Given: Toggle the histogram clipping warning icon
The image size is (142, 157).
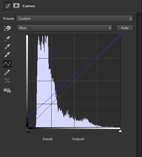Looking at the screenshot, I should 7,90.
